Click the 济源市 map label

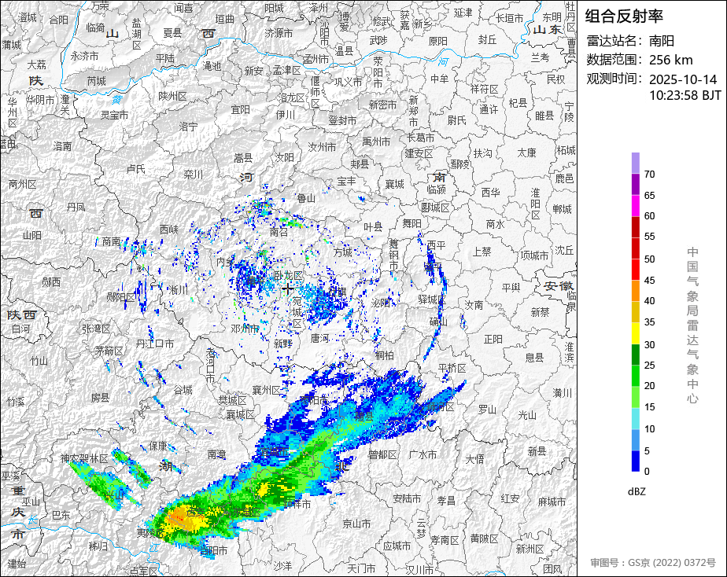[x=279, y=33]
